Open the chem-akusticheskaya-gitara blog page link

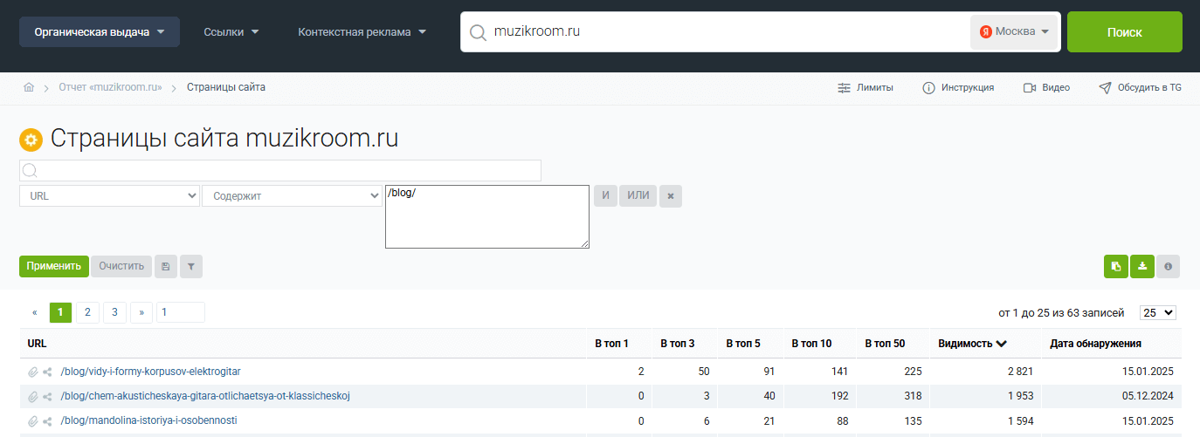[205, 396]
